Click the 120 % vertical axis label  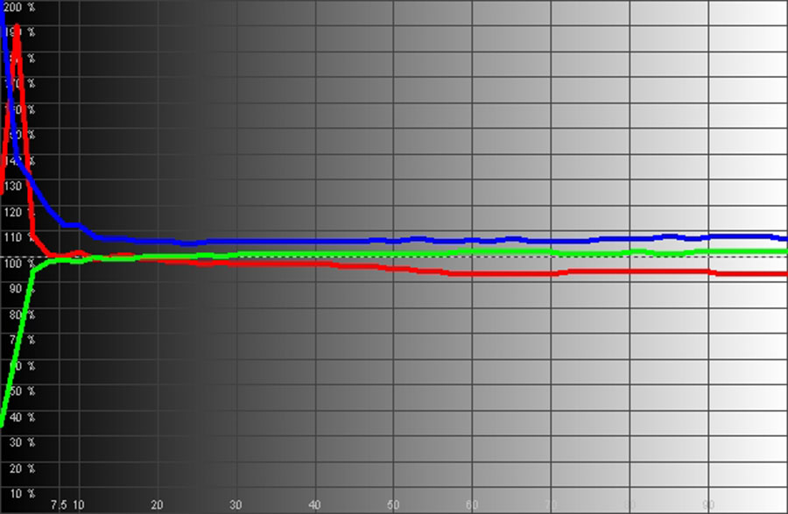18,212
